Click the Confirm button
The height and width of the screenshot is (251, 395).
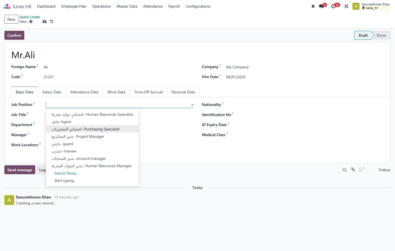[14, 35]
